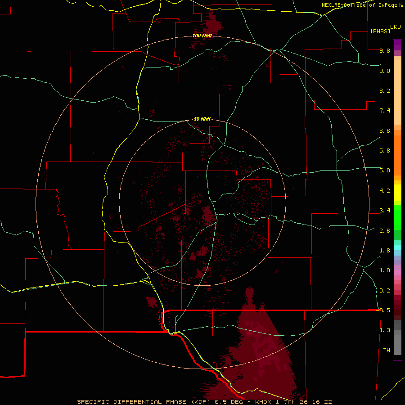
Task: Pick the pink color bar segment
Action: click(x=397, y=273)
